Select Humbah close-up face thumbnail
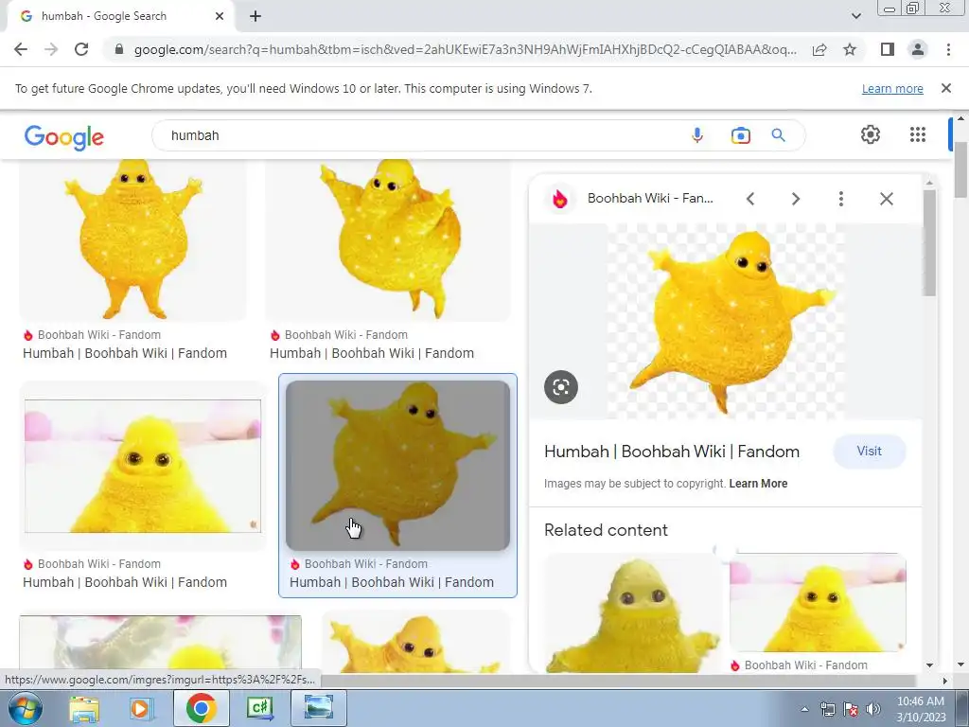969x727 pixels. (143, 466)
